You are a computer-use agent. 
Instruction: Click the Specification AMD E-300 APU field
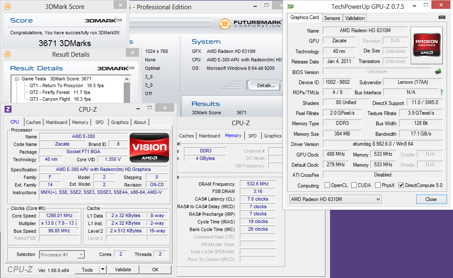coord(103,169)
